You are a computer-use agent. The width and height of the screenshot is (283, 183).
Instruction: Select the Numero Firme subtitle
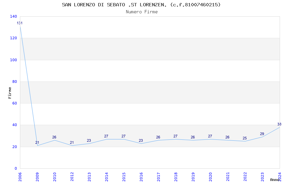(x=142, y=12)
